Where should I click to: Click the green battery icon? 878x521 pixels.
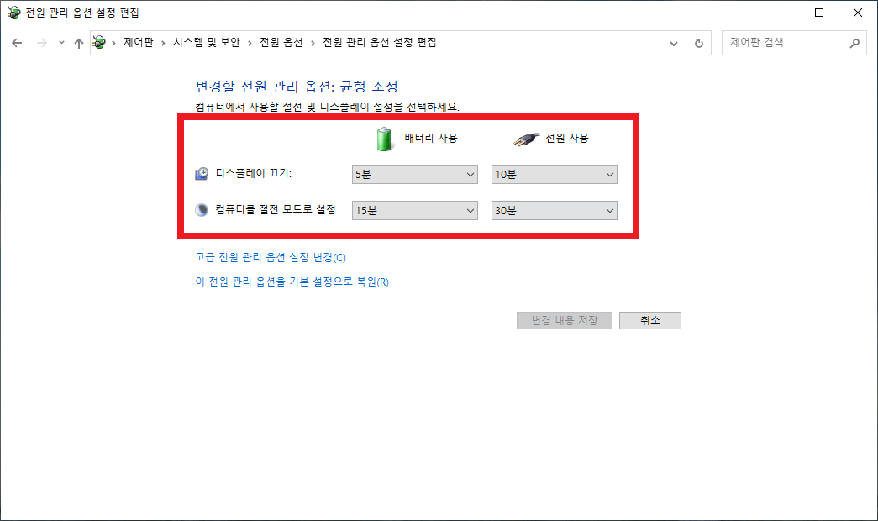384,139
